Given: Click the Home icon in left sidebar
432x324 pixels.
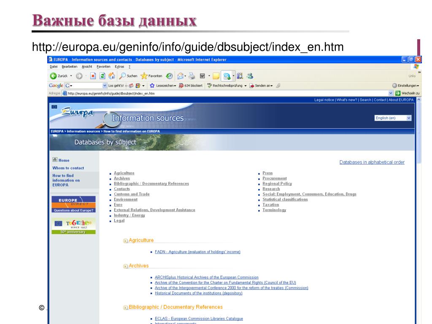Looking at the screenshot, I should (55, 160).
